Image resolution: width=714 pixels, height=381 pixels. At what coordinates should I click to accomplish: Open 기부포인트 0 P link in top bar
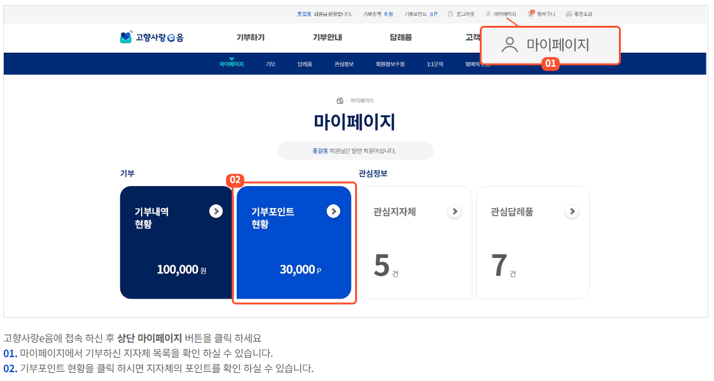420,14
